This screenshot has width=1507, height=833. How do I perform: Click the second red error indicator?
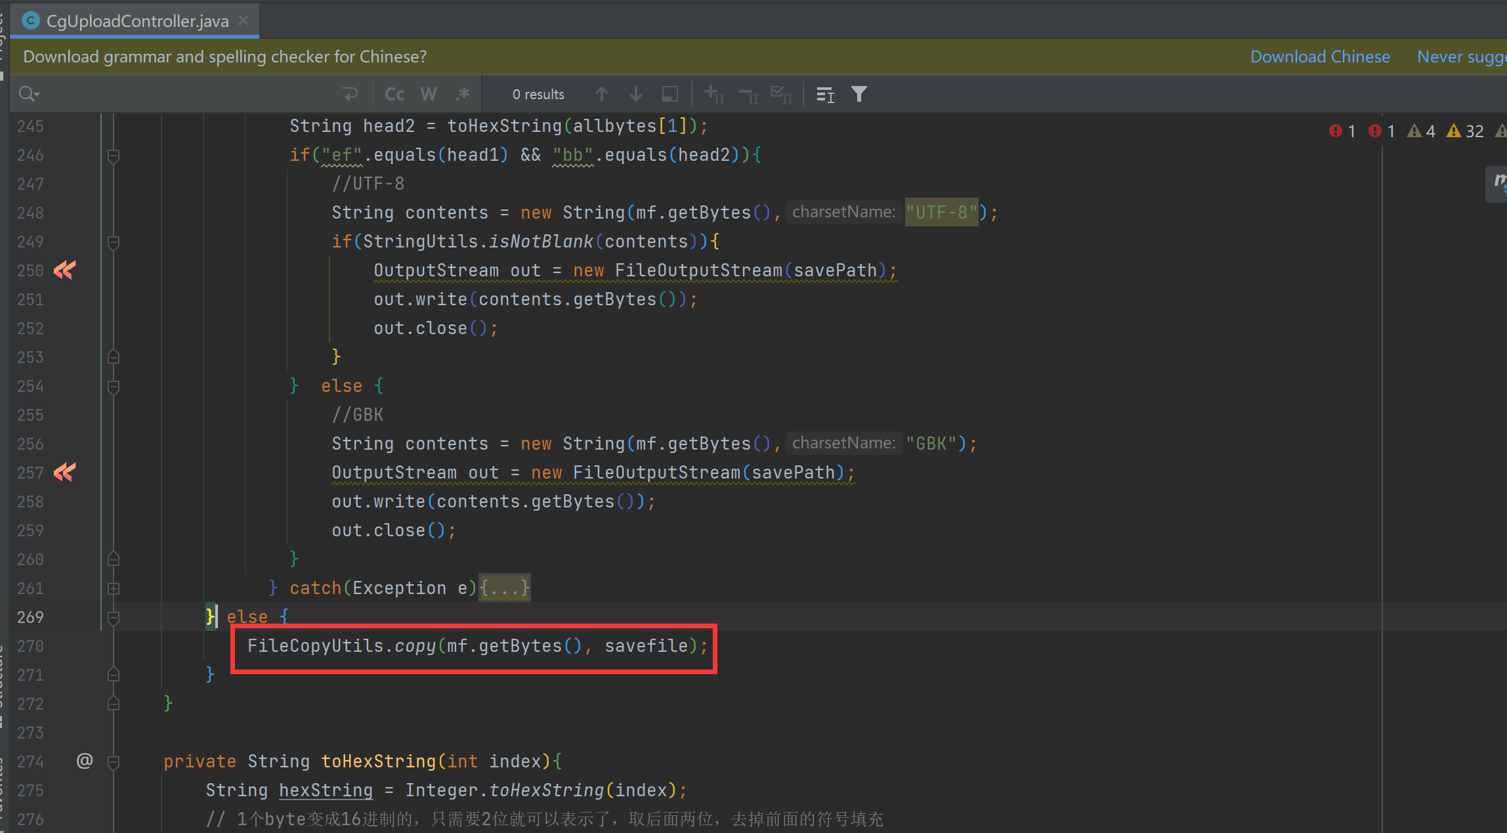[x=1382, y=131]
